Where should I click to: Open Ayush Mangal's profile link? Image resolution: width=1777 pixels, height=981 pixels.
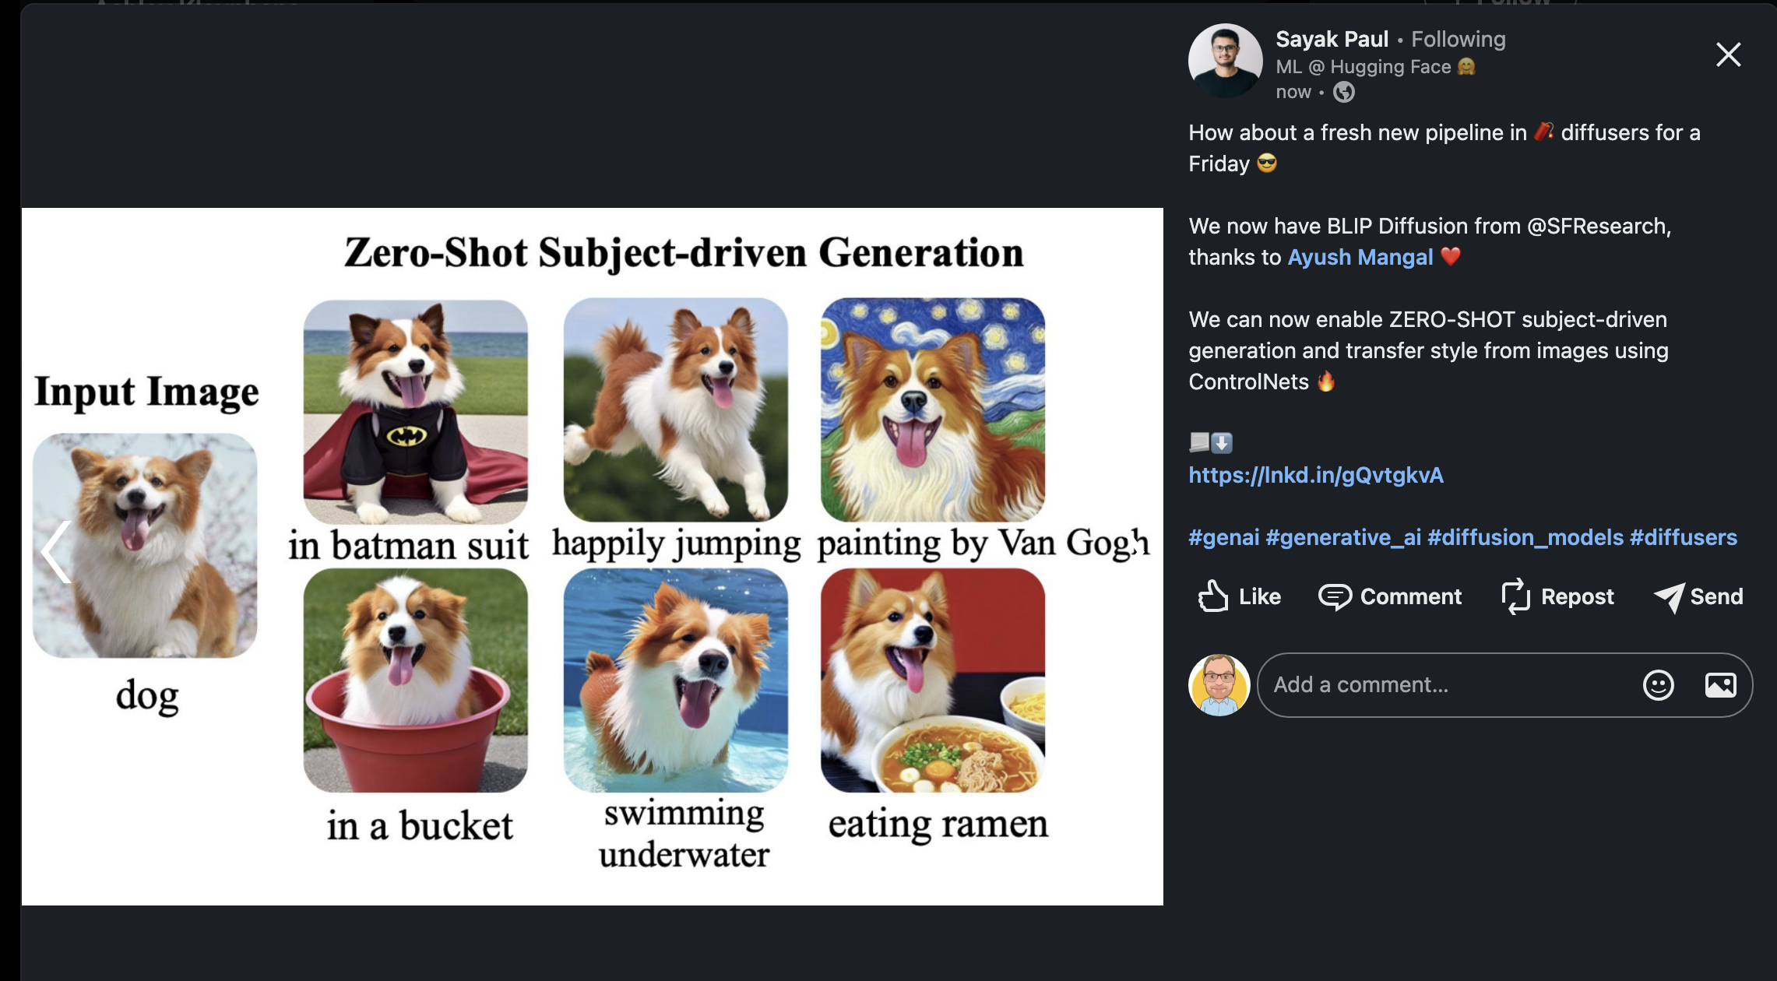pyautogui.click(x=1360, y=257)
